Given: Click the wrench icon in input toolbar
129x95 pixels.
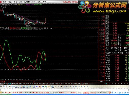Looking at the screenshot, I should [128, 92].
